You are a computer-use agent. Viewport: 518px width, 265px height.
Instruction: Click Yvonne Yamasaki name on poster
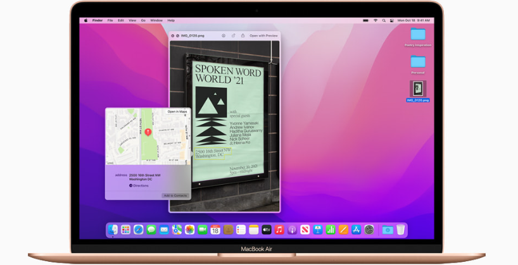[x=244, y=123]
